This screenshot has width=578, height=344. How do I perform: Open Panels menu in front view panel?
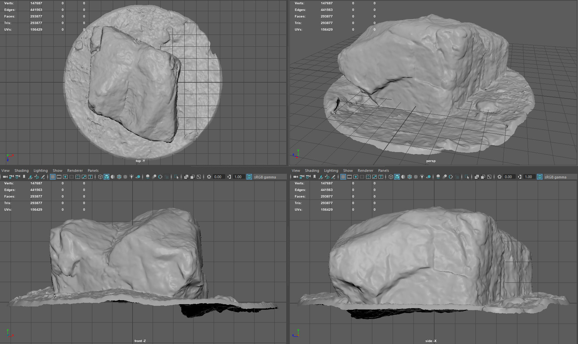coord(93,171)
